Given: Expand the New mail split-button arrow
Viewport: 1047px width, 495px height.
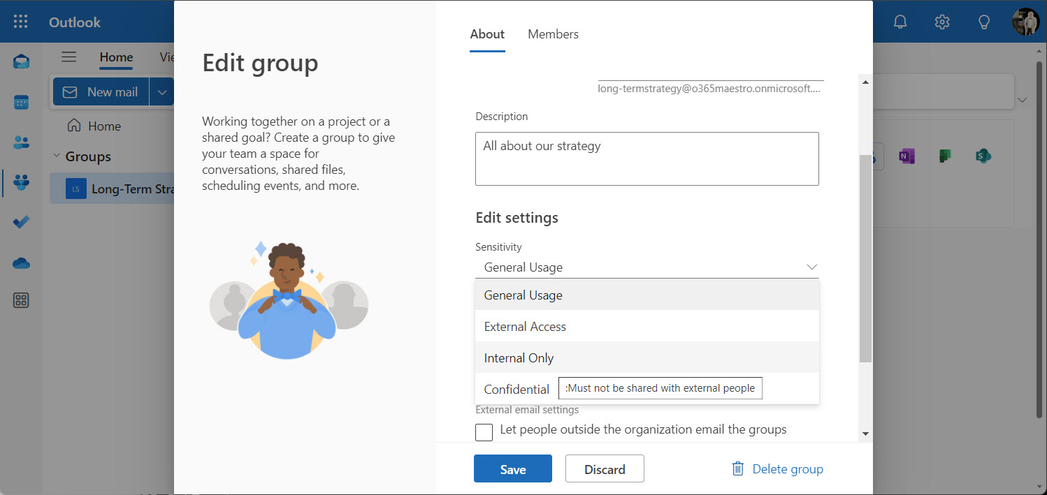Looking at the screenshot, I should click(161, 91).
